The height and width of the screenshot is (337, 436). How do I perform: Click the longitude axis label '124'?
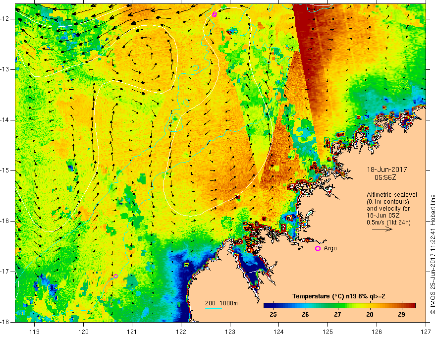tap(279, 332)
